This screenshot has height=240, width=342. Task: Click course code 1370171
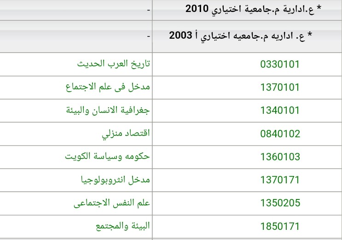click(280, 180)
